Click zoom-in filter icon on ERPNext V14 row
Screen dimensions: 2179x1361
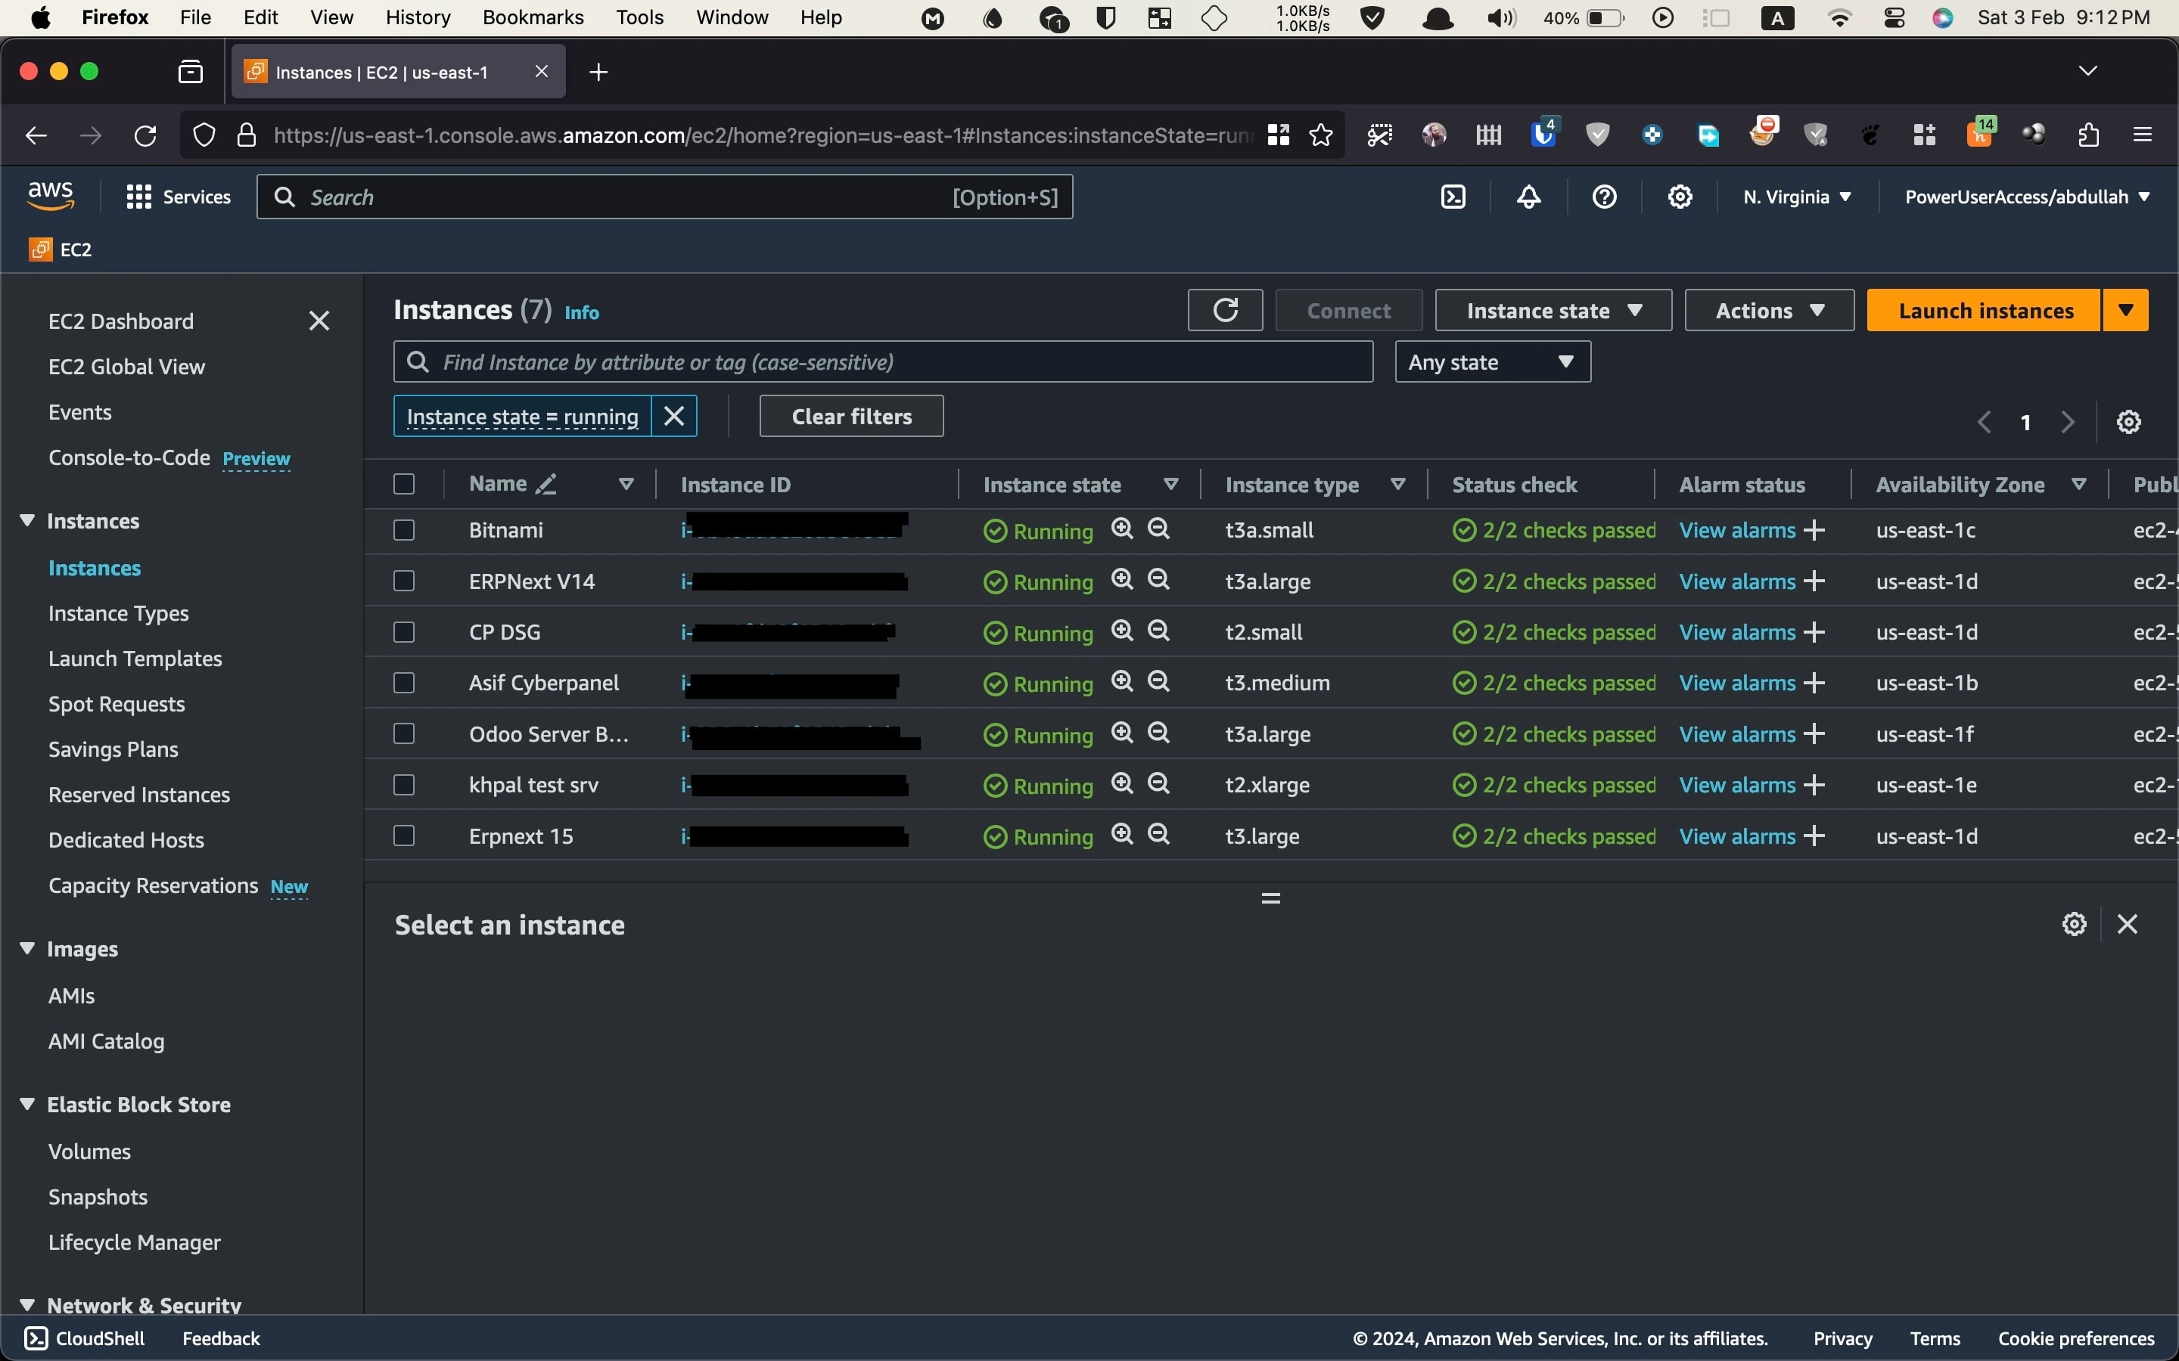point(1122,580)
